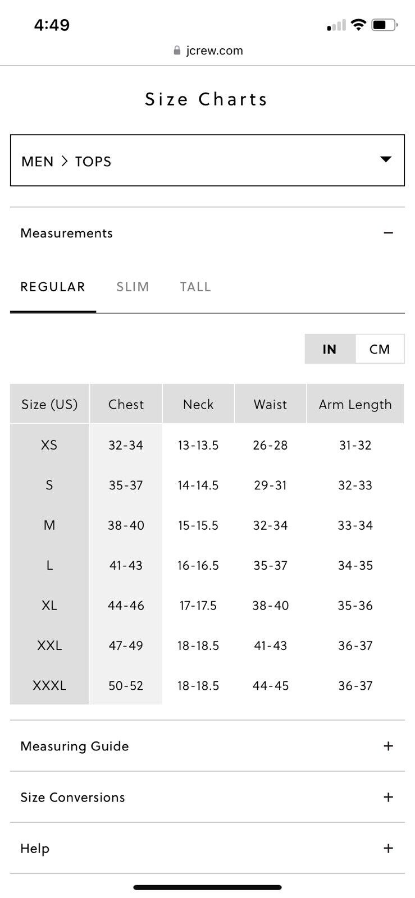Click the dropdown arrow in the category selector
The width and height of the screenshot is (415, 898).
click(386, 159)
